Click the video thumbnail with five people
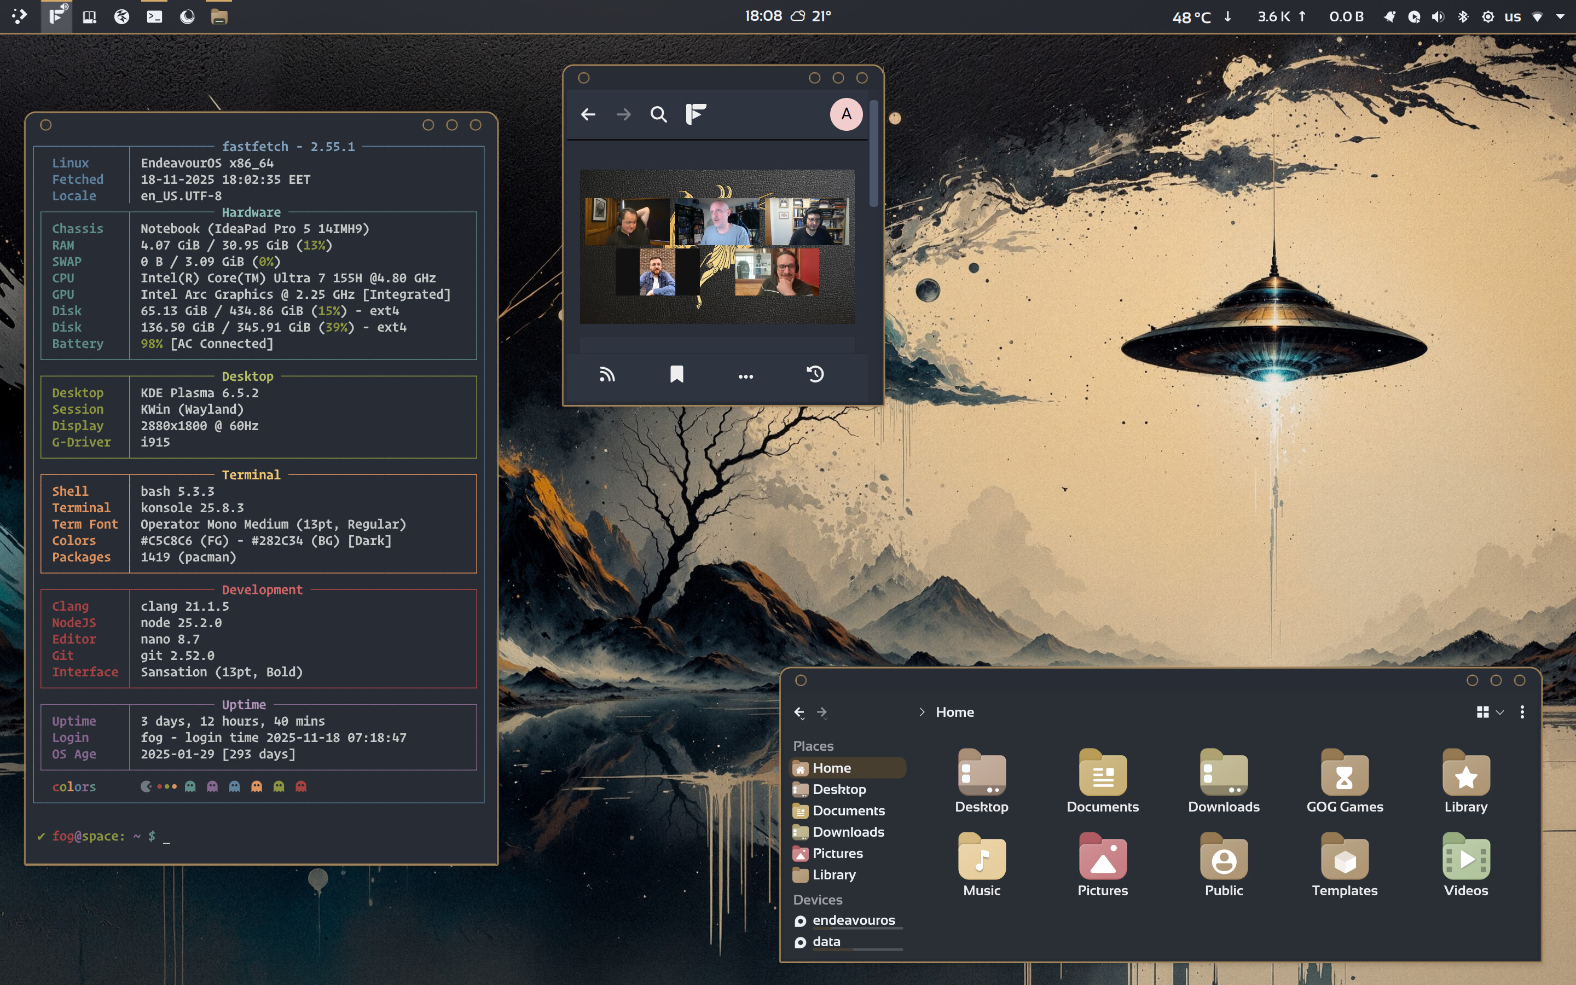 [x=717, y=246]
